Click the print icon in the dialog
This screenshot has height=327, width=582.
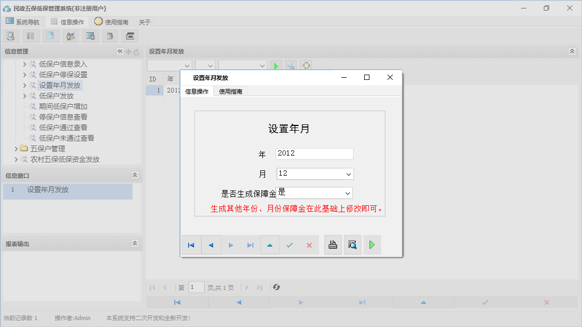tap(333, 244)
